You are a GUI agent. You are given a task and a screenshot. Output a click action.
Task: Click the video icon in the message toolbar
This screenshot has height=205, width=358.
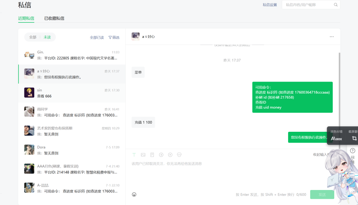point(170,155)
